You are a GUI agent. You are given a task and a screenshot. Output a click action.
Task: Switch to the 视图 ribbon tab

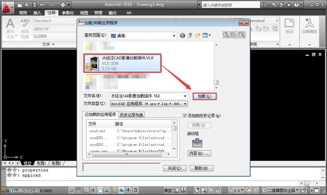(84, 13)
